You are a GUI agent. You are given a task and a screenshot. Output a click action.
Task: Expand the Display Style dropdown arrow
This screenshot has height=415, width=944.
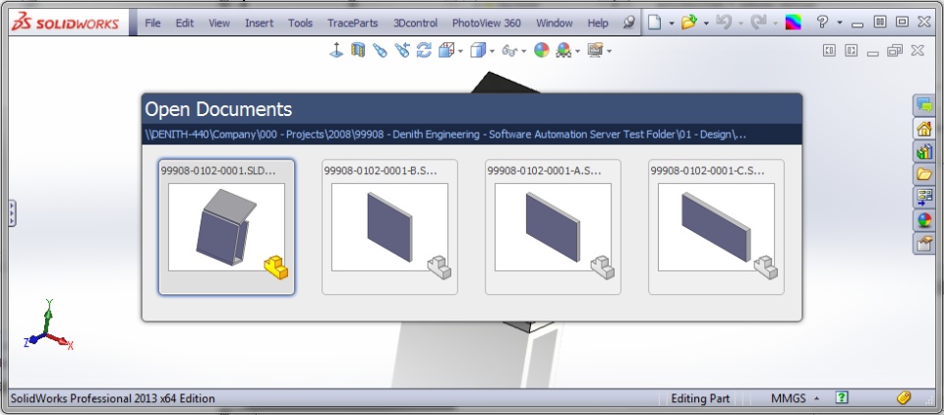(x=492, y=51)
